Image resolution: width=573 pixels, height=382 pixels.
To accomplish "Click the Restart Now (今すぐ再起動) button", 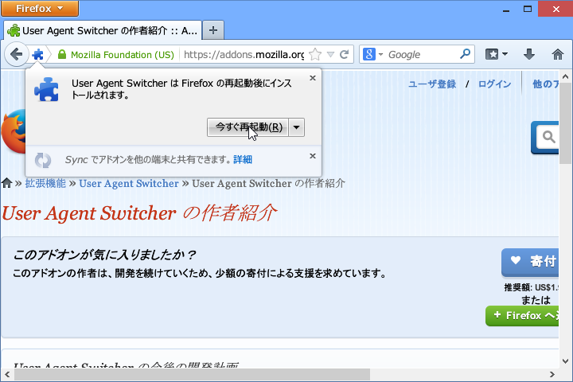I will click(248, 127).
